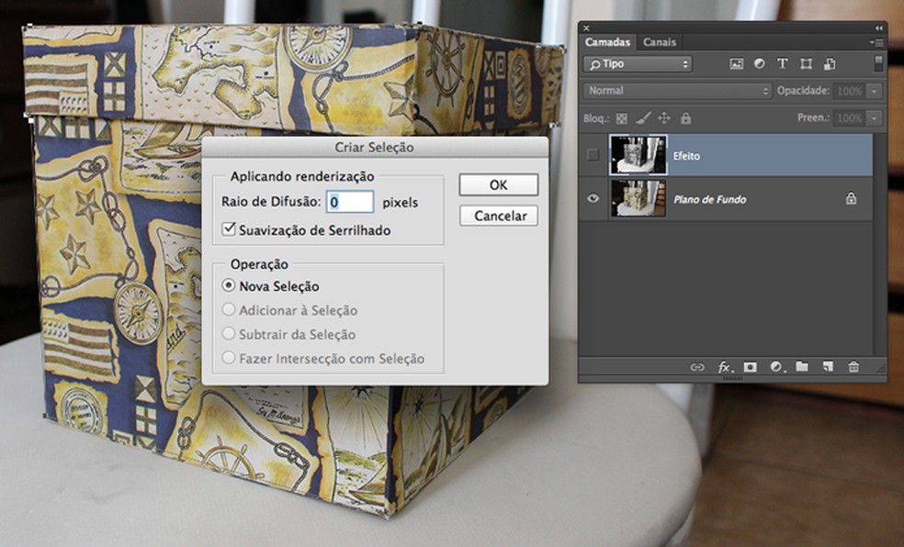Open the fx layer style menu
904x547 pixels.
[724, 367]
